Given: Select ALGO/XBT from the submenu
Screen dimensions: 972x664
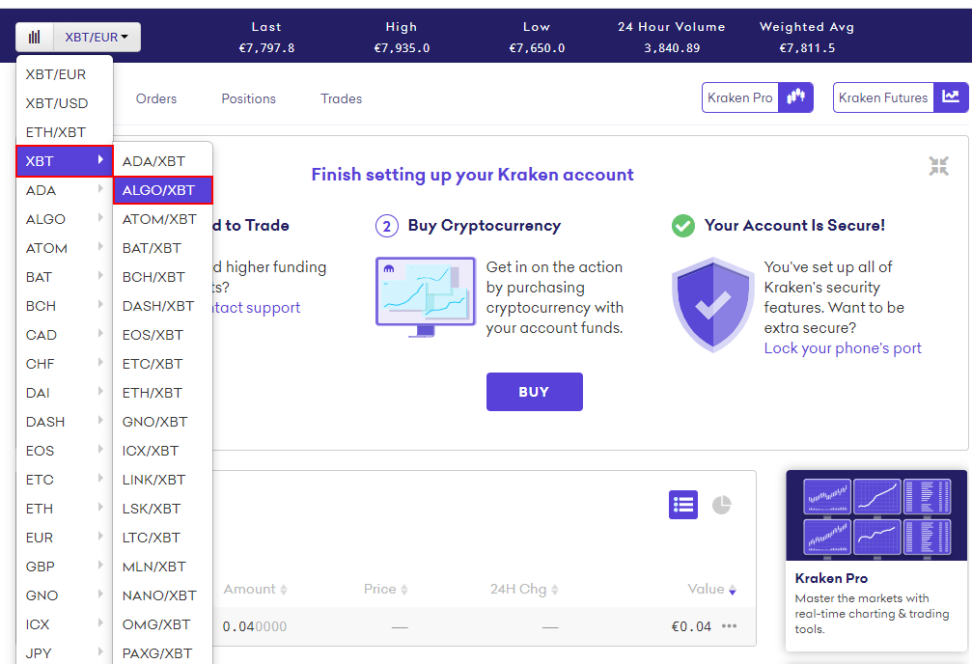Looking at the screenshot, I should coord(161,190).
